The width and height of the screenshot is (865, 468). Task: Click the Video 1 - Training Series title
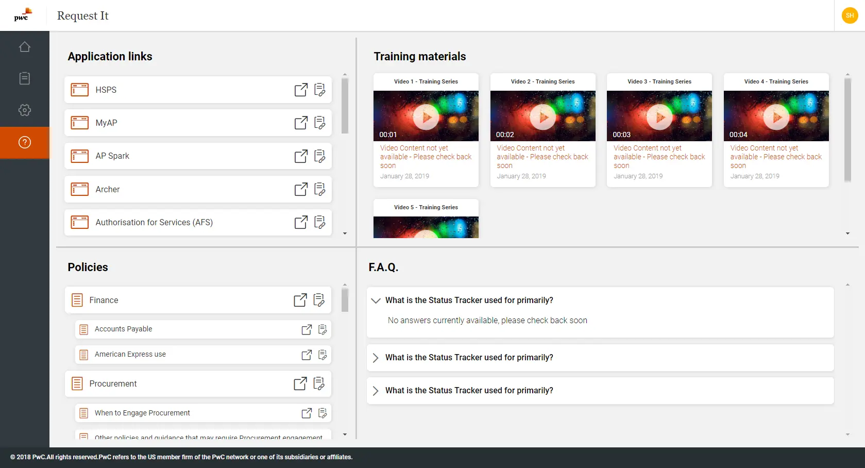(x=426, y=81)
